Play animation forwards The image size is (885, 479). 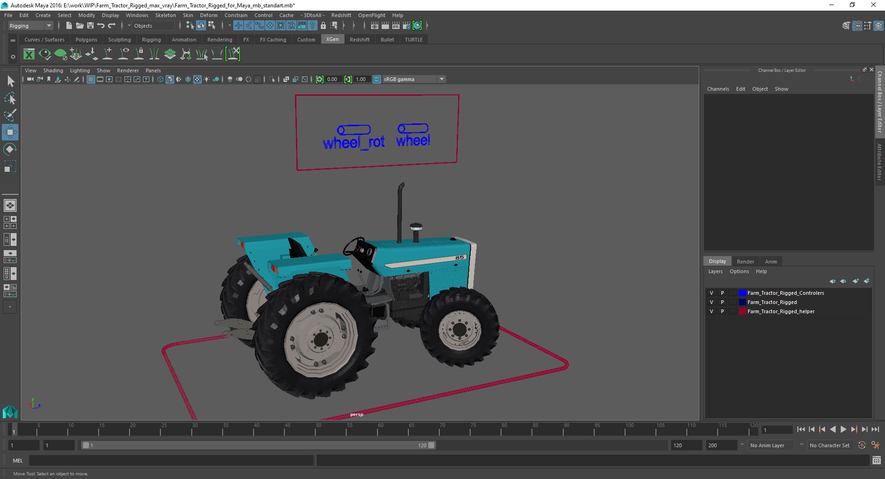point(843,429)
